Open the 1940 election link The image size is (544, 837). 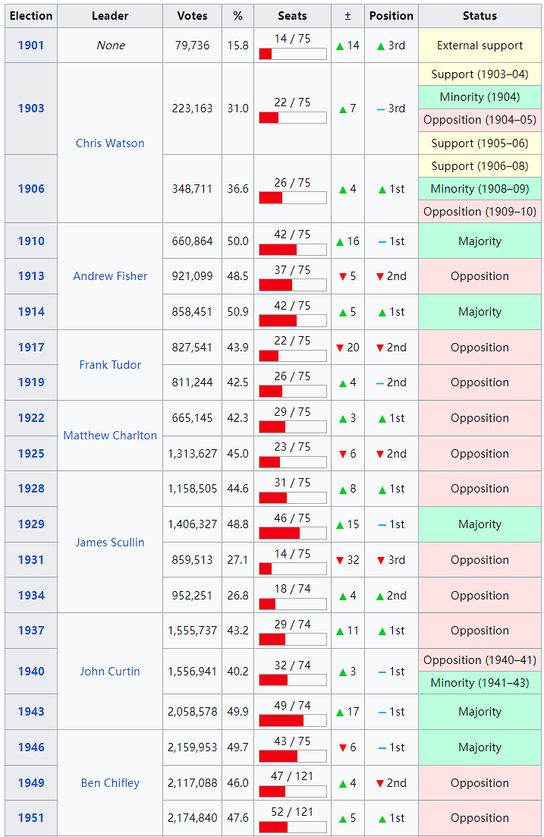click(31, 672)
